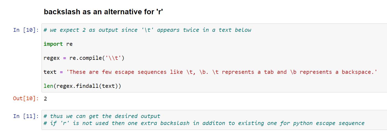Select the In [10] cell prompt
This screenshot has width=387, height=132.
tap(26, 30)
